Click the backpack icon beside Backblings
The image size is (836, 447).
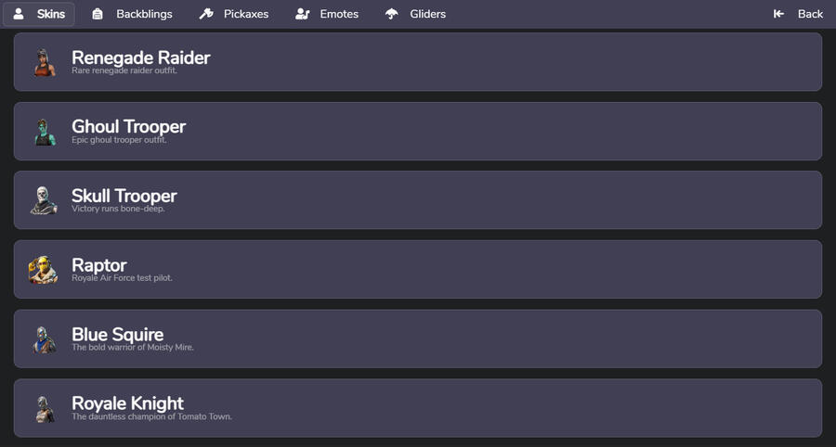pyautogui.click(x=98, y=14)
